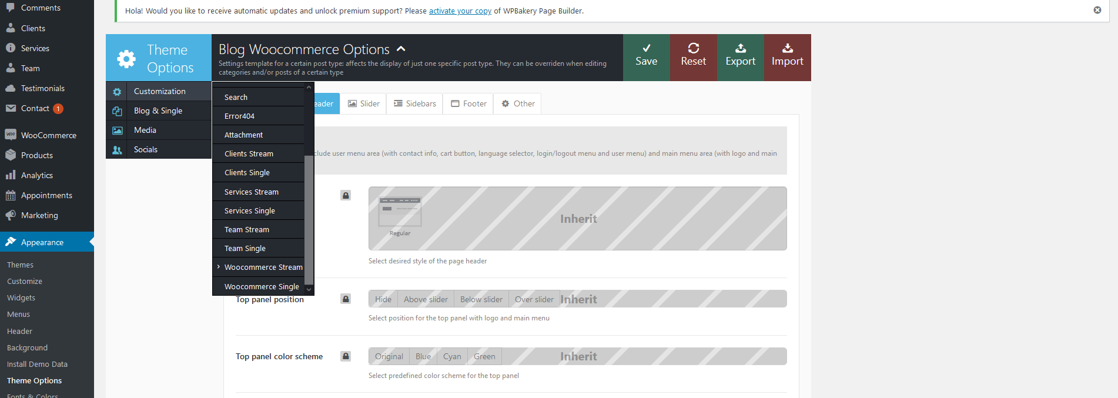
Task: Collapse the Blog Woocommerce Options chevron
Action: tap(401, 49)
